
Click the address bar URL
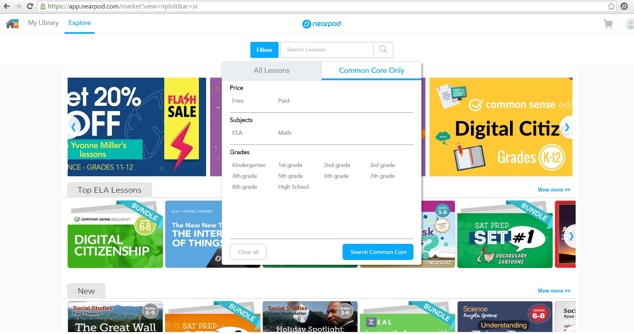(123, 6)
